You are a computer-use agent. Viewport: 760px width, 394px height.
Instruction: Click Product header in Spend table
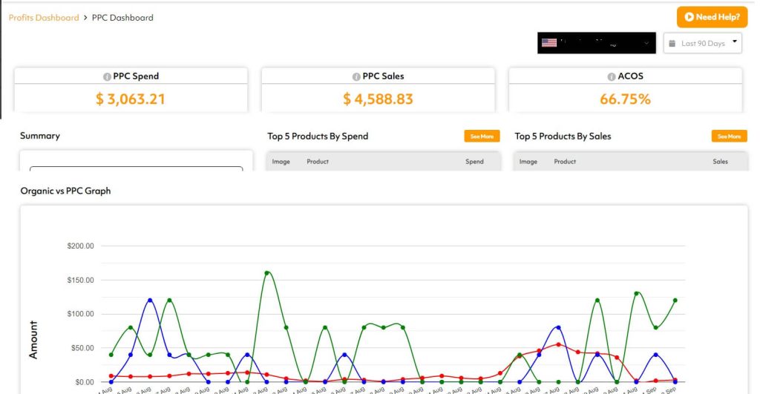[x=318, y=161]
